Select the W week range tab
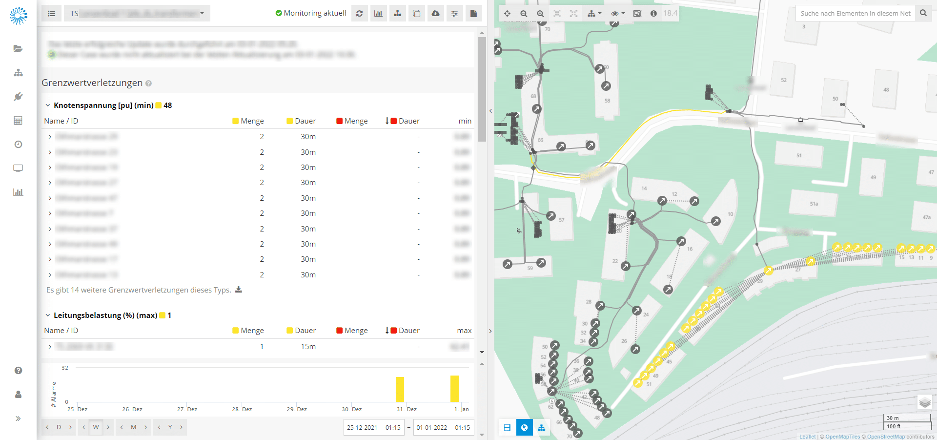This screenshot has width=937, height=440. coord(96,427)
